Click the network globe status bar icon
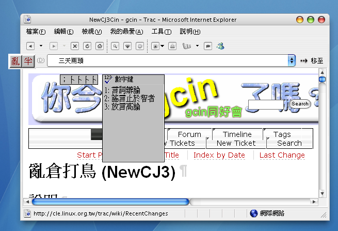The height and width of the screenshot is (231, 338). [253, 213]
